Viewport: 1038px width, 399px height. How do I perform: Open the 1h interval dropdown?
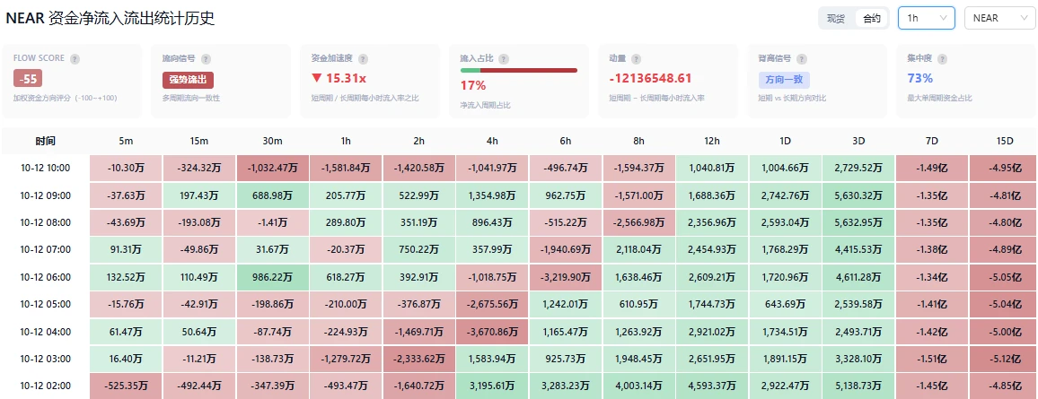point(926,19)
